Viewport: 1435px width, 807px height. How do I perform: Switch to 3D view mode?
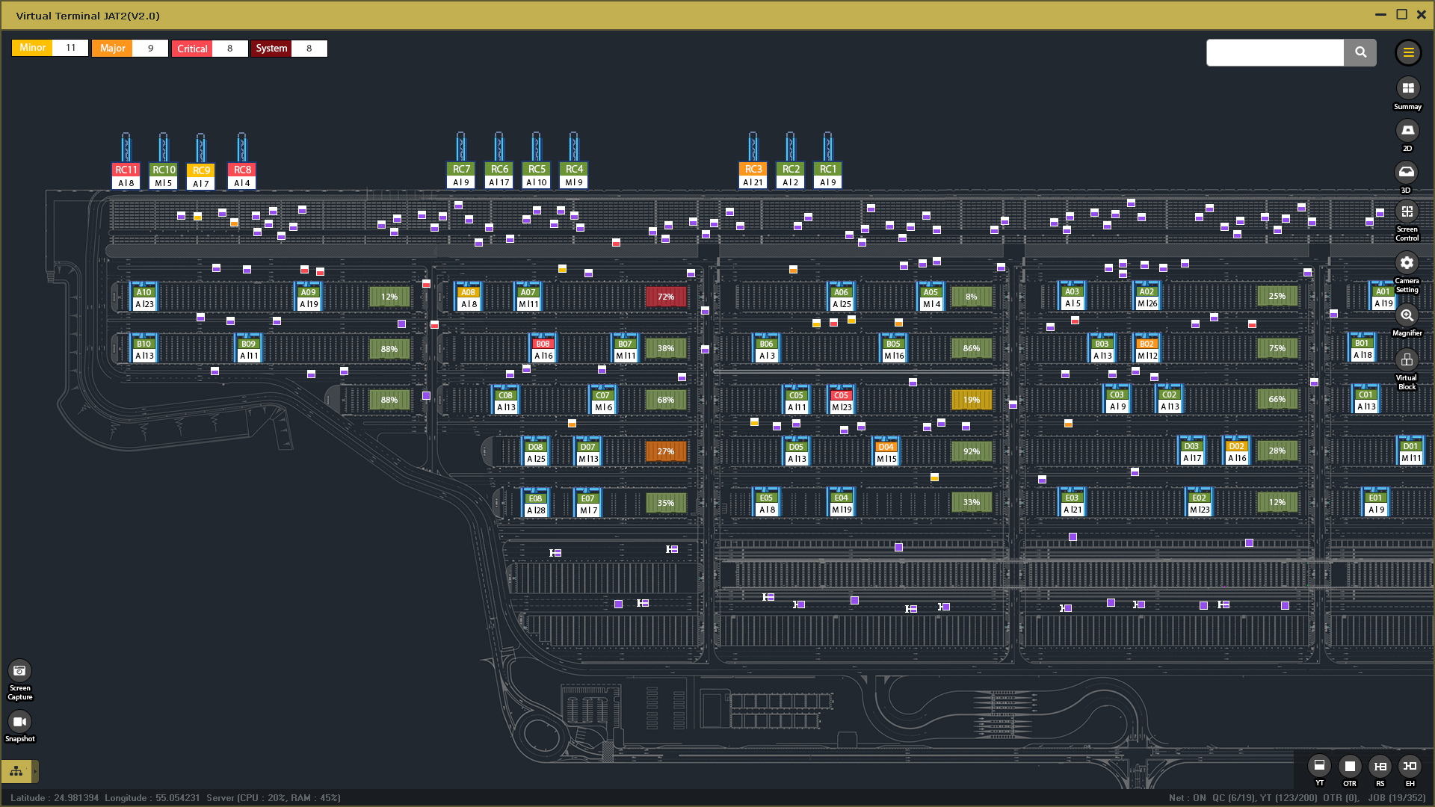pyautogui.click(x=1407, y=173)
